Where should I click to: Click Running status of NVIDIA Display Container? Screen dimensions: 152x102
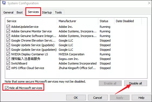105,54
